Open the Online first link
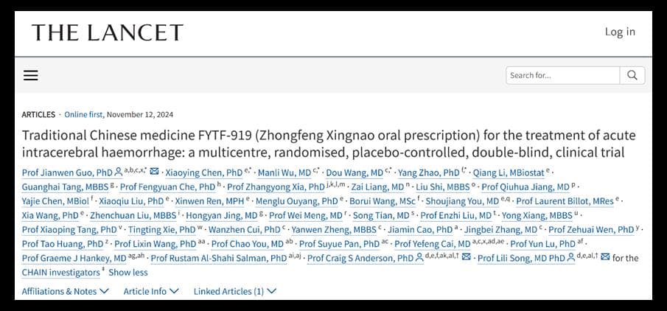Viewport: 667px width, 311px height. (x=83, y=114)
